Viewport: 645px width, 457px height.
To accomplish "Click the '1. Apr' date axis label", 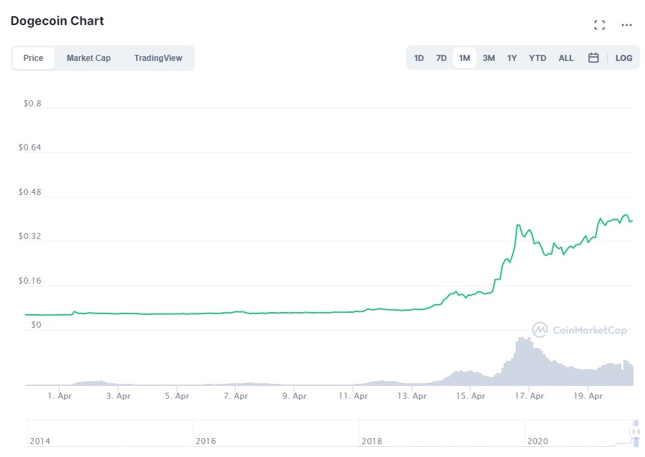I will coord(60,395).
